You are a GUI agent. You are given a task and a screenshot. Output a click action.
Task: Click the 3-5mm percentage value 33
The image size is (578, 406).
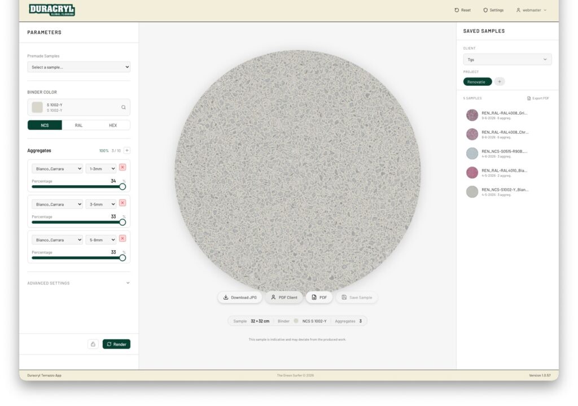[113, 217]
